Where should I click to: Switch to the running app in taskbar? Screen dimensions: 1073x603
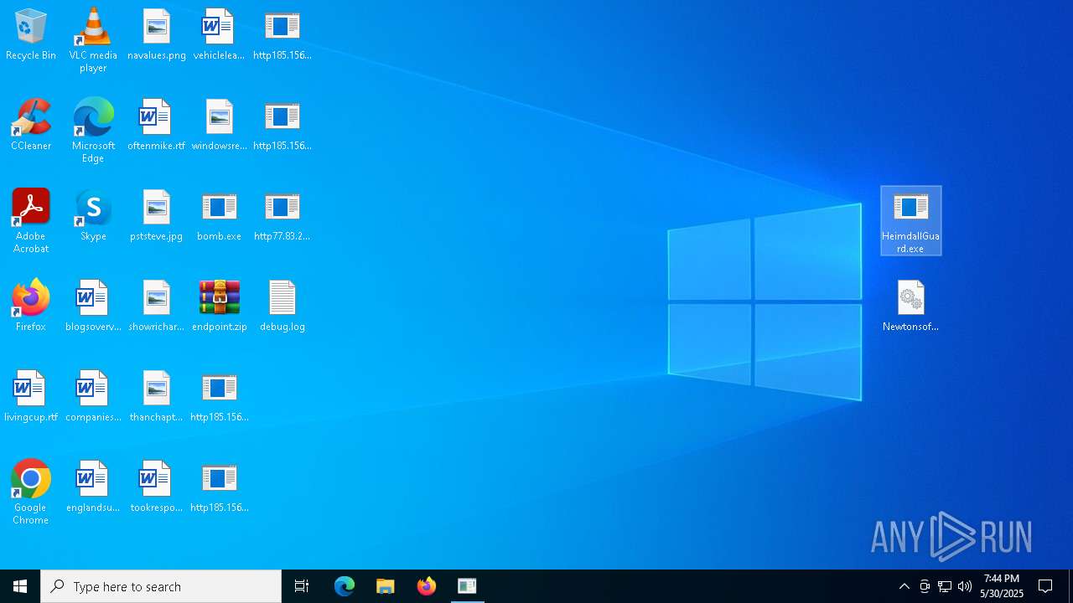pos(468,586)
